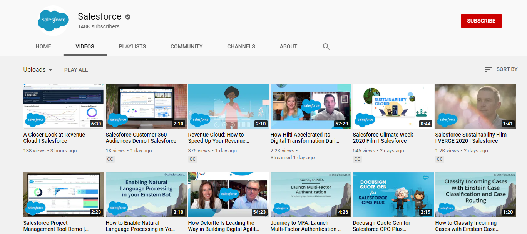This screenshot has width=527, height=234.
Task: Click the Salesforce channel avatar logo
Action: [53, 21]
